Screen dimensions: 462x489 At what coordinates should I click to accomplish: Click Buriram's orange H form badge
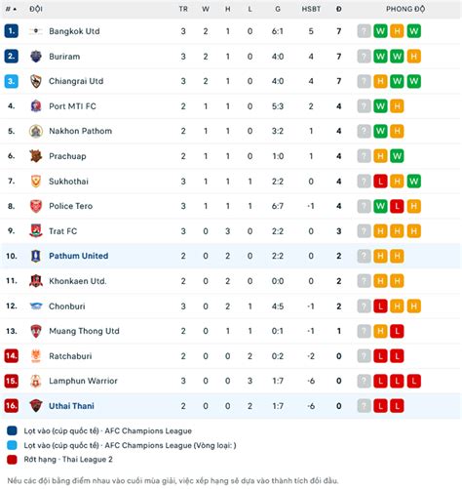pos(414,57)
